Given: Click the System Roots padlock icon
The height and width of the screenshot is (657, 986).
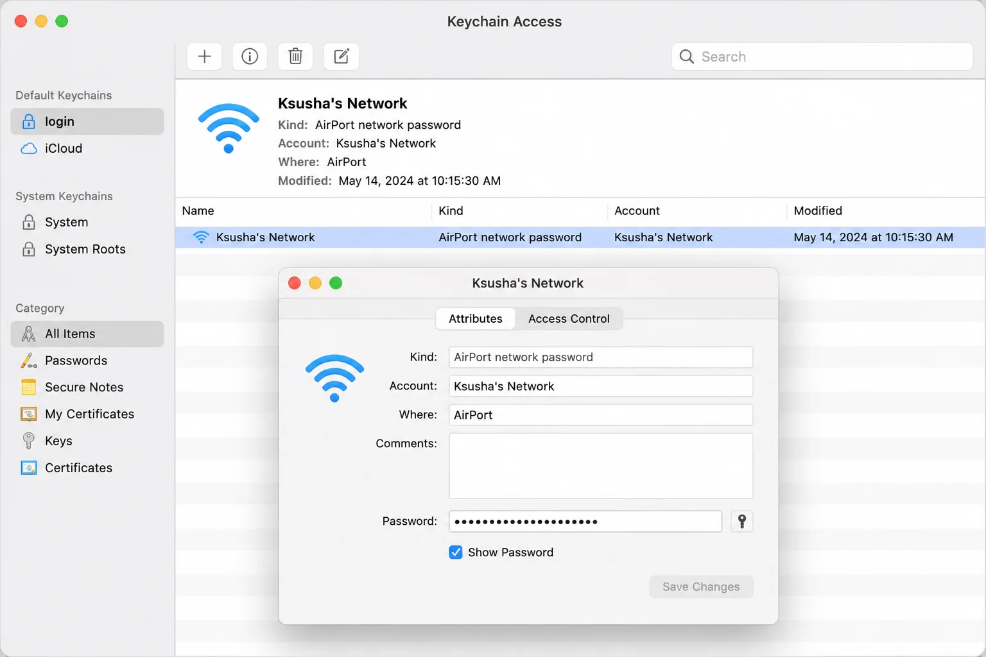Looking at the screenshot, I should pyautogui.click(x=28, y=249).
